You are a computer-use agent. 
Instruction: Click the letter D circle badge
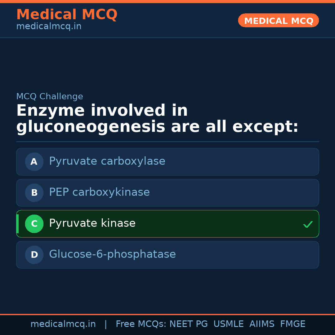(34, 255)
